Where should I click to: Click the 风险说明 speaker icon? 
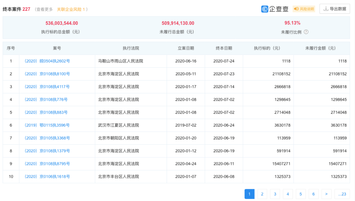click(x=296, y=9)
